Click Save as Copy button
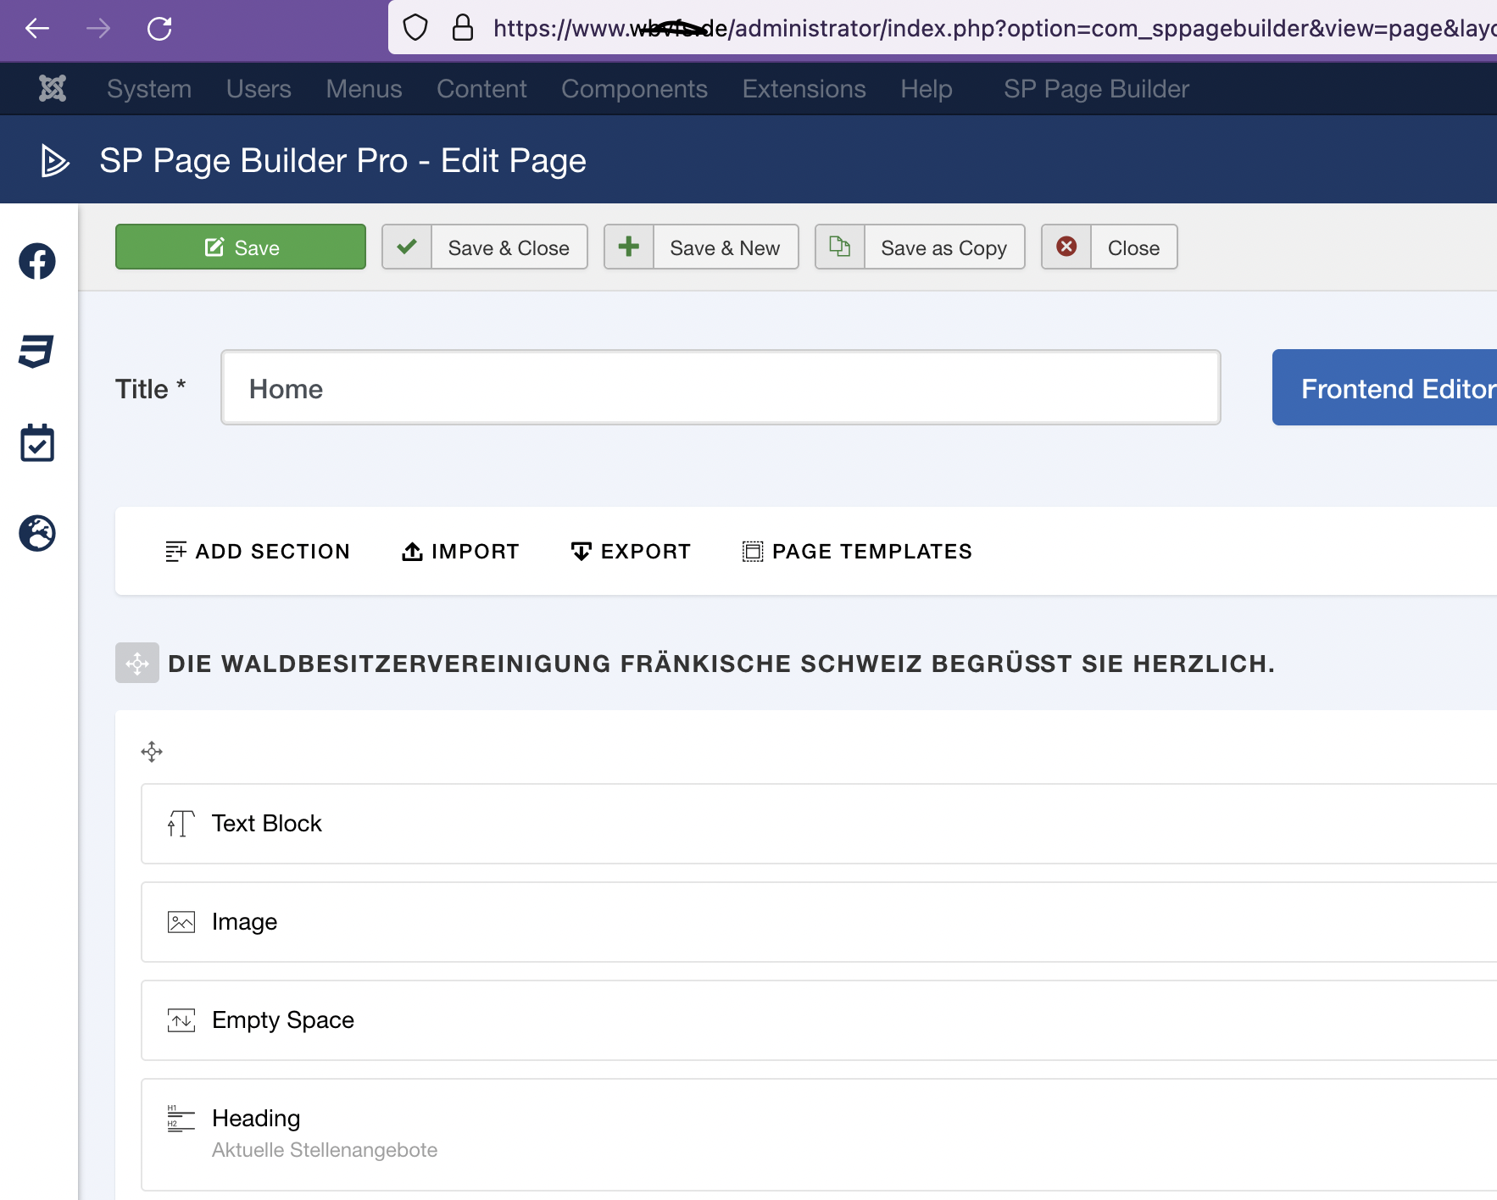This screenshot has height=1200, width=1497. (x=920, y=247)
